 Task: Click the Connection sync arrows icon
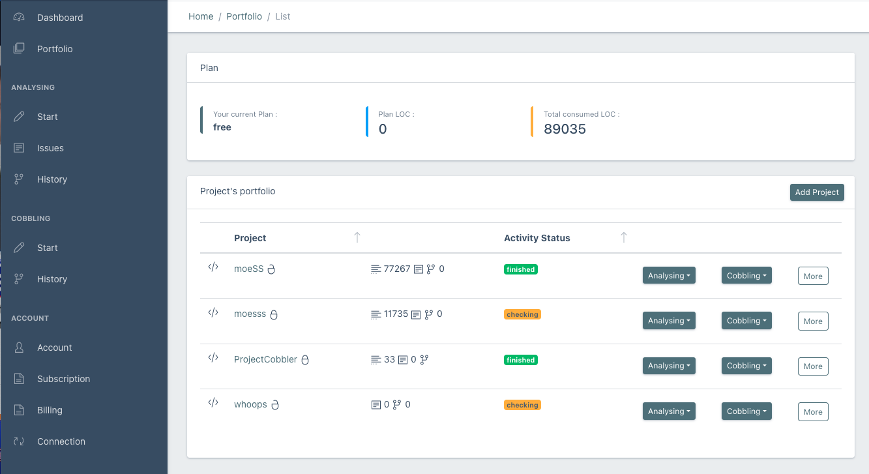tap(19, 441)
